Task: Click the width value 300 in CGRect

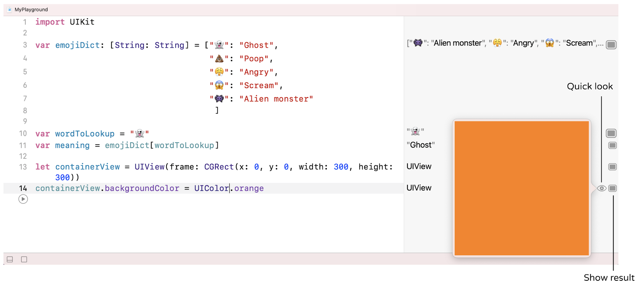Action: [341, 167]
